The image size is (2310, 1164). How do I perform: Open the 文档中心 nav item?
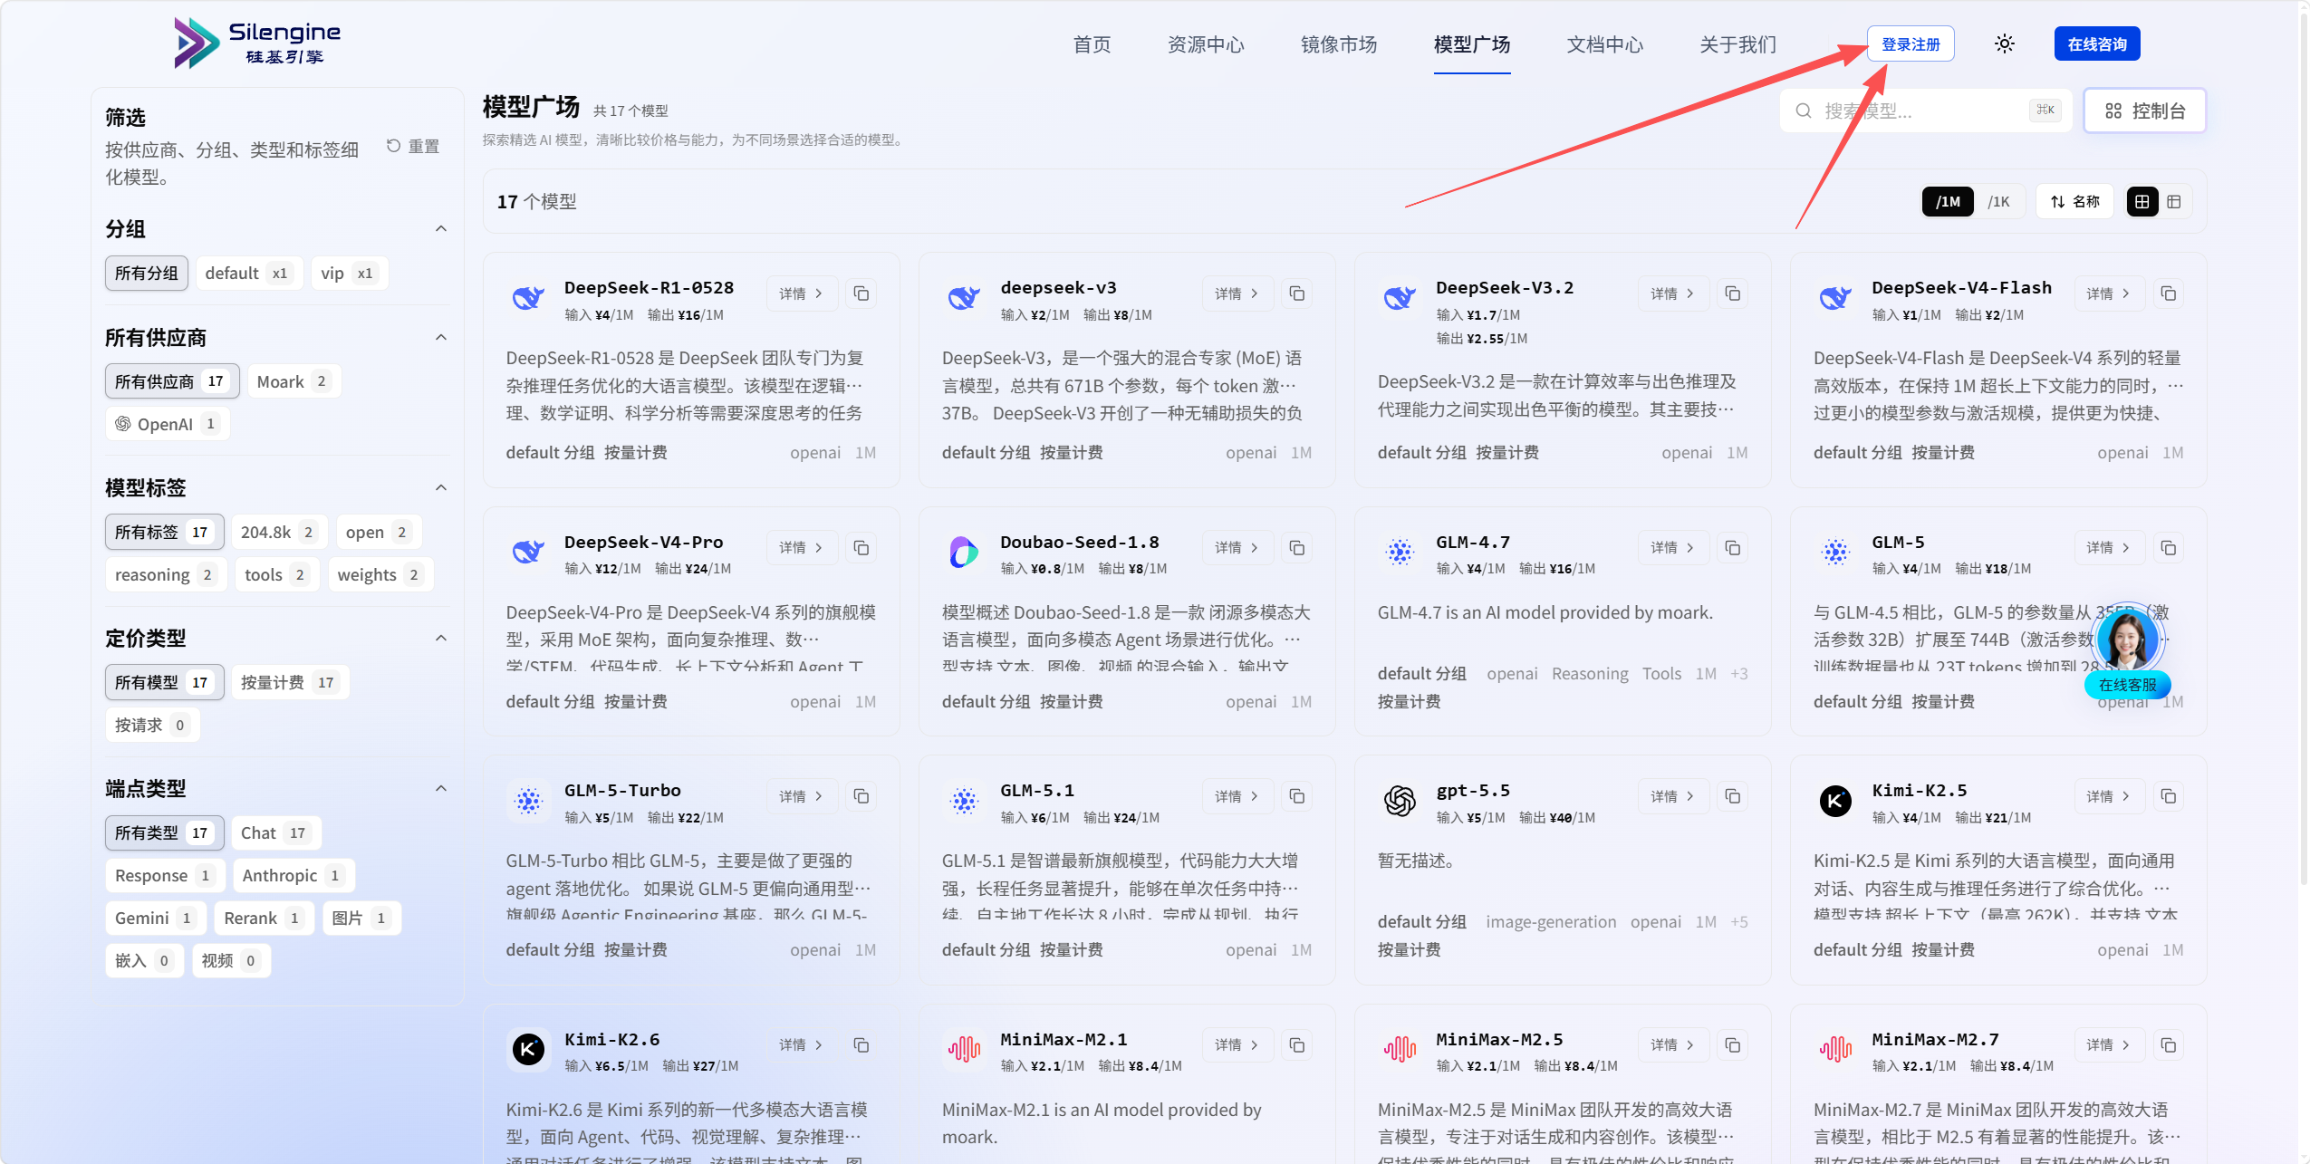[1605, 44]
